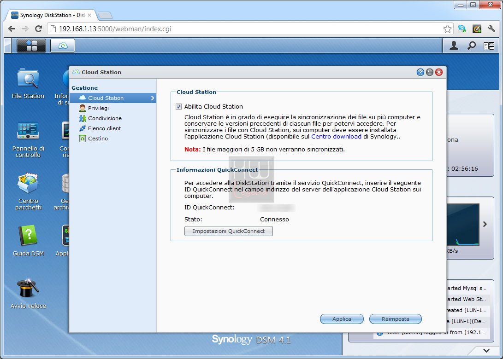The width and height of the screenshot is (503, 359).
Task: Go back in browser
Action: pos(12,29)
